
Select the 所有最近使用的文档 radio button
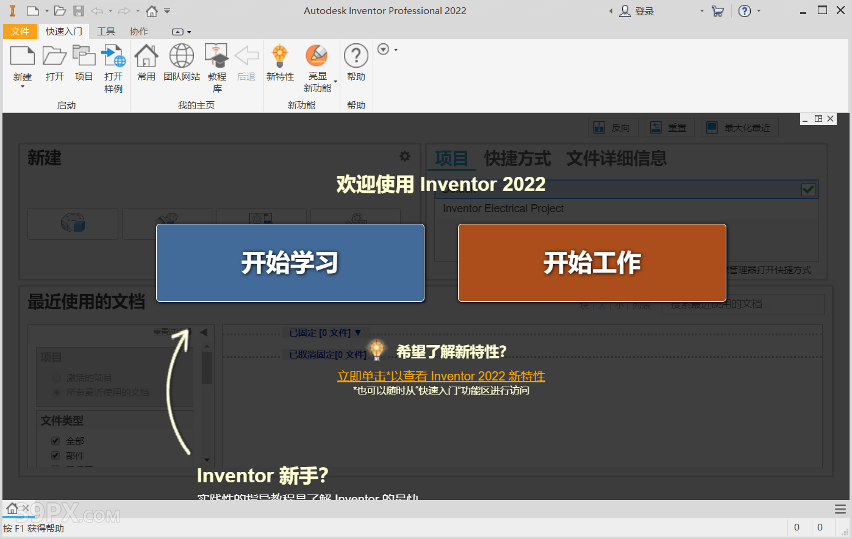[x=56, y=393]
